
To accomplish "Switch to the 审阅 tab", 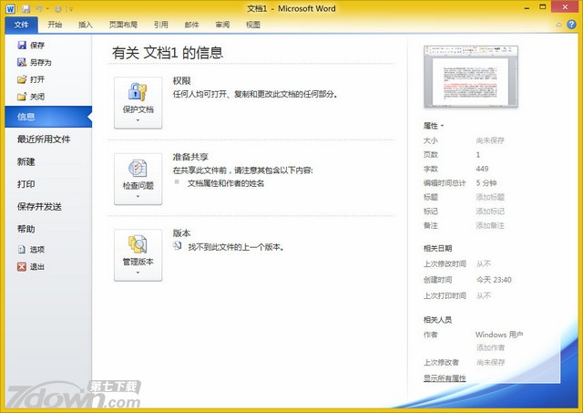I will pos(222,25).
